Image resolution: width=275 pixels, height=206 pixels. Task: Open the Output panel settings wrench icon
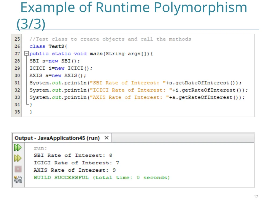(18, 179)
